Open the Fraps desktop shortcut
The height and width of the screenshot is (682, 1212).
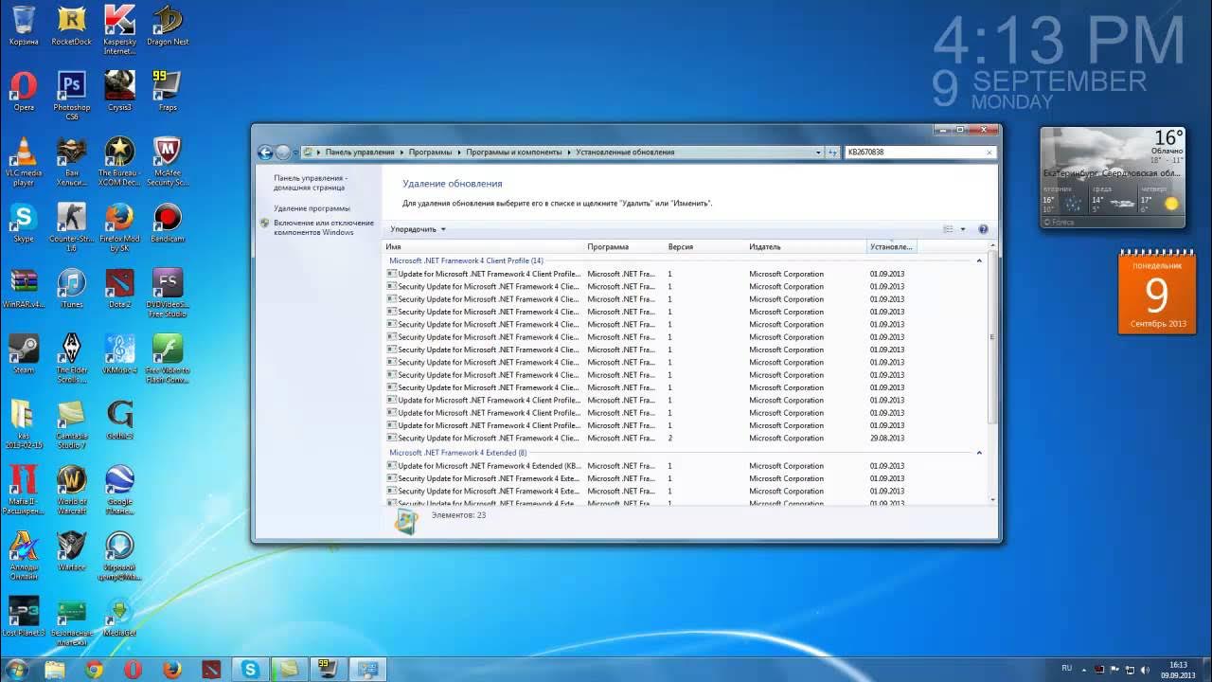point(168,91)
